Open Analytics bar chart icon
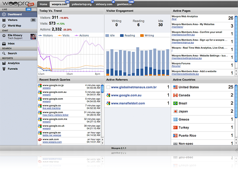The image size is (238, 169). (x=4, y=63)
